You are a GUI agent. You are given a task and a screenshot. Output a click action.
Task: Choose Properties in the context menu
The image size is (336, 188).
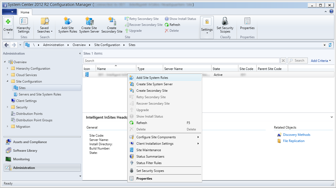164,179
